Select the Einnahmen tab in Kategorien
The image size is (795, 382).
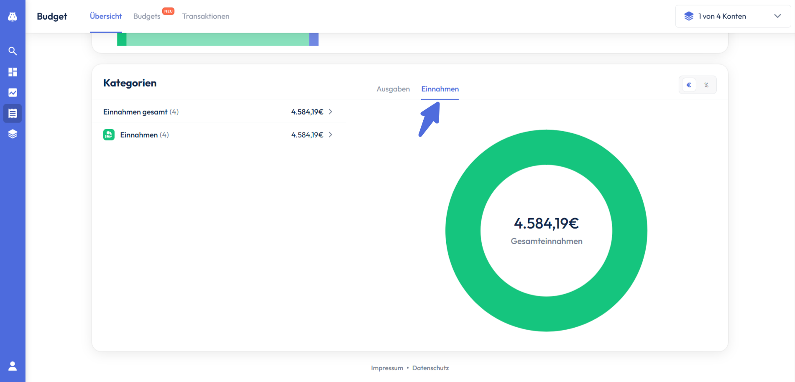(x=440, y=89)
